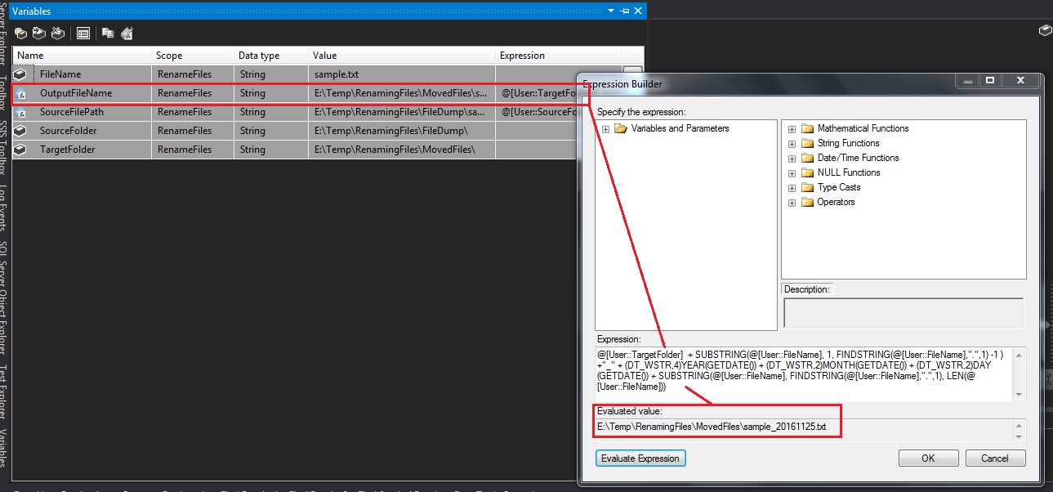
Task: Open the Variables window position dropdown
Action: [609, 11]
